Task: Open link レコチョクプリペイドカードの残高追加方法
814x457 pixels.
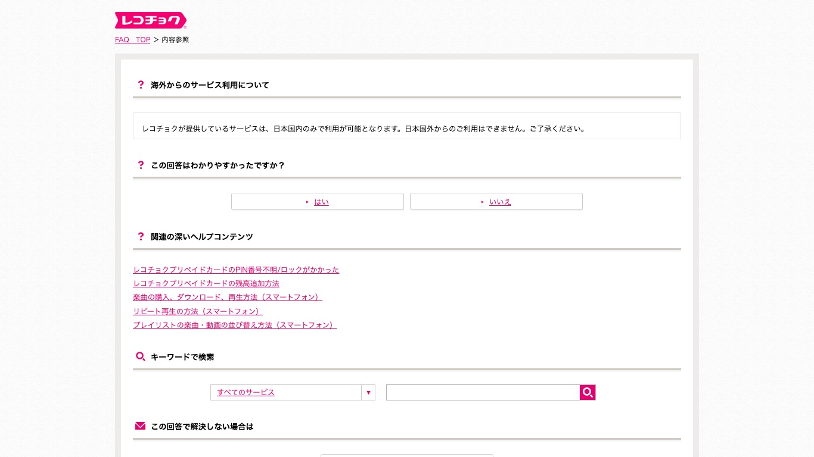Action: [x=206, y=283]
